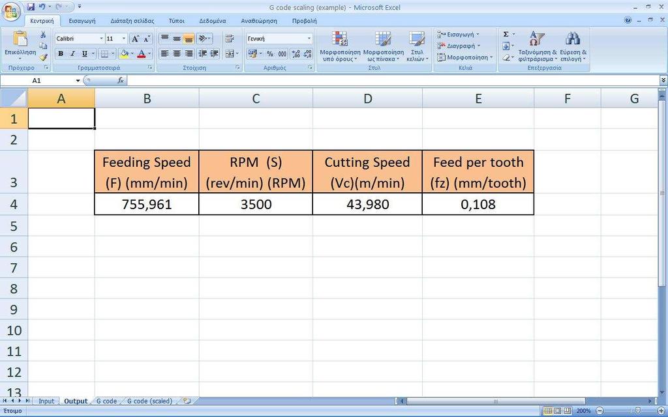The image size is (668, 417).
Task: Increase decimal places
Action: 296,53
